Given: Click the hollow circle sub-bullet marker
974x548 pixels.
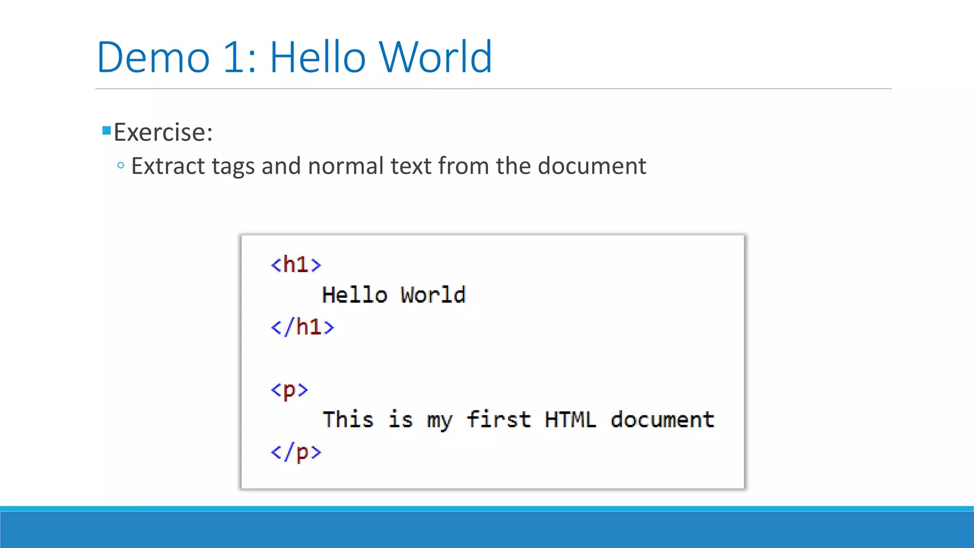Looking at the screenshot, I should (121, 166).
